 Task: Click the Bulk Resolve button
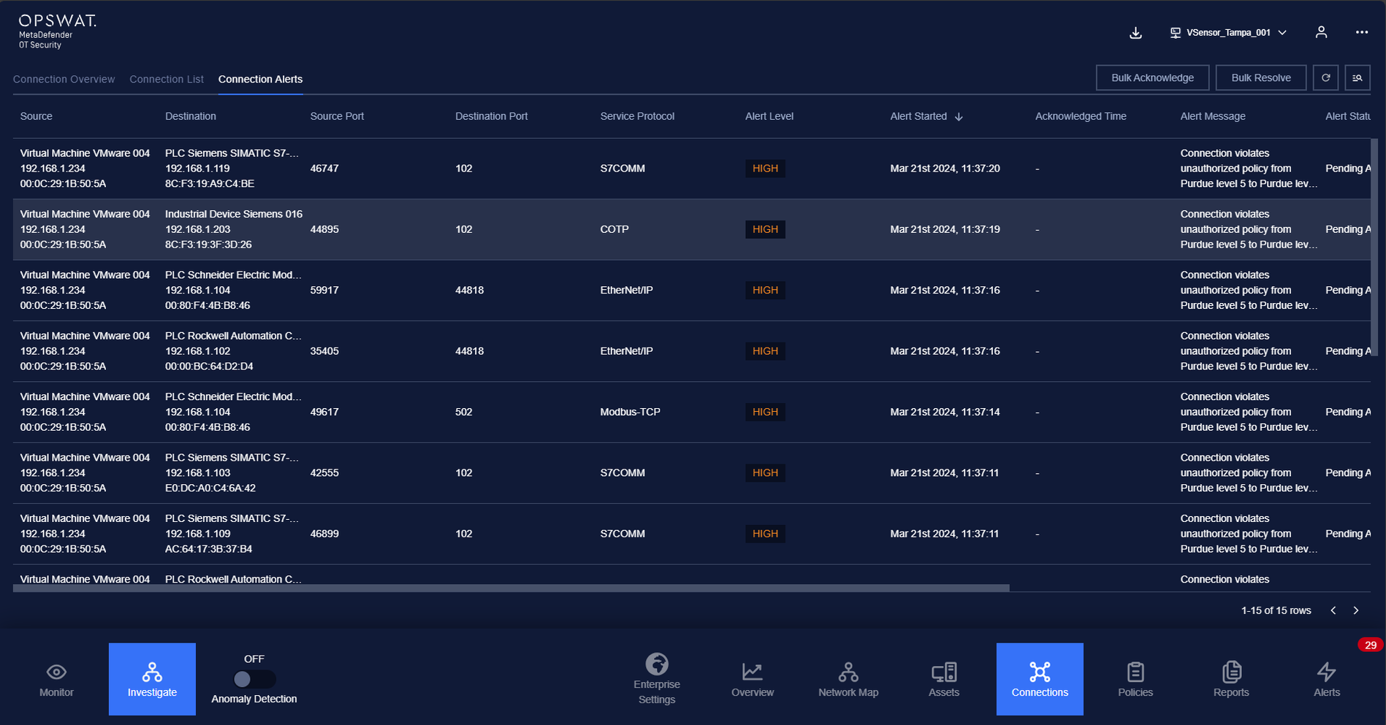tap(1261, 77)
